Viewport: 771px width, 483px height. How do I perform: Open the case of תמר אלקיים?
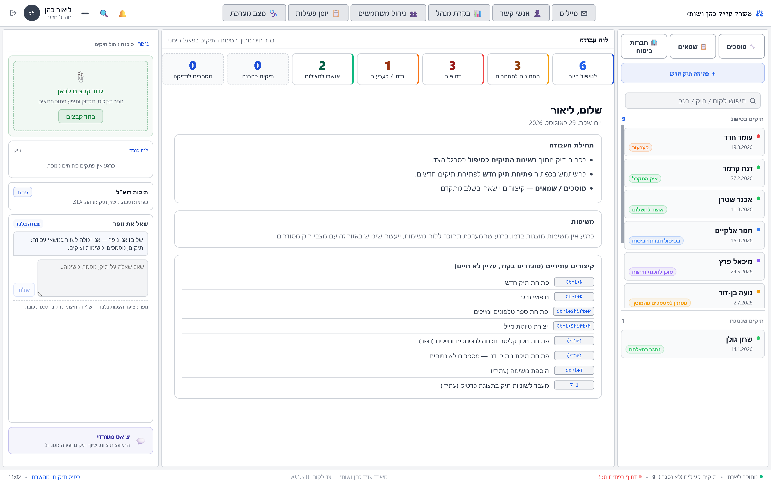[694, 235]
